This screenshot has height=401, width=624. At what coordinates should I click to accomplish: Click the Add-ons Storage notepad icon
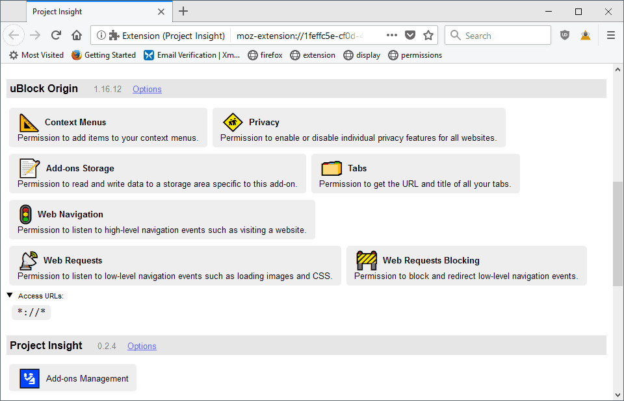(x=29, y=168)
